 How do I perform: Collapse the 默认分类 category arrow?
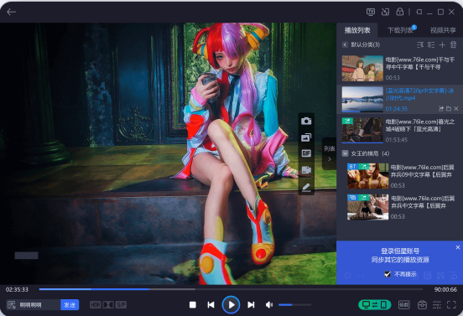coord(345,44)
